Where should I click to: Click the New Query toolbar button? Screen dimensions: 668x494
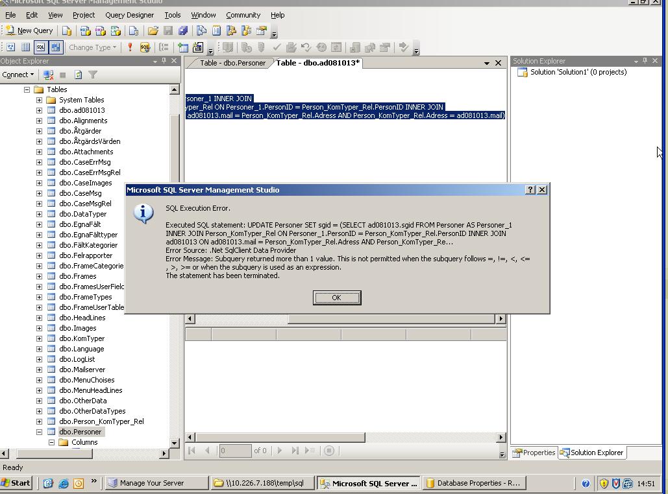click(30, 30)
